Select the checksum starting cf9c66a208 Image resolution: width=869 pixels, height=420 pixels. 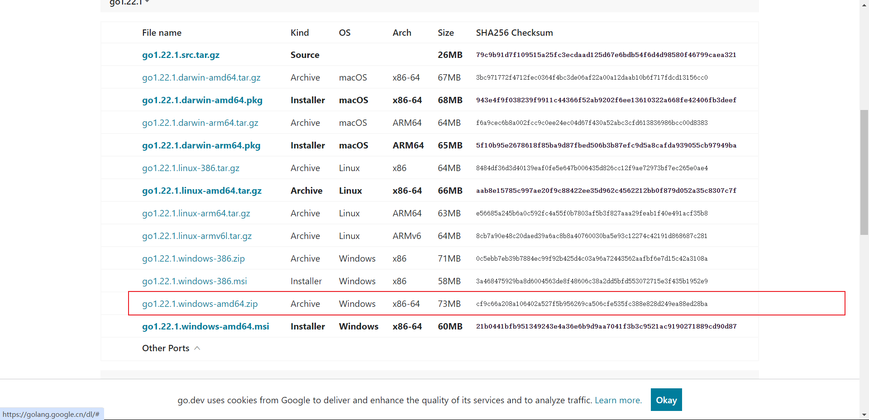(592, 304)
